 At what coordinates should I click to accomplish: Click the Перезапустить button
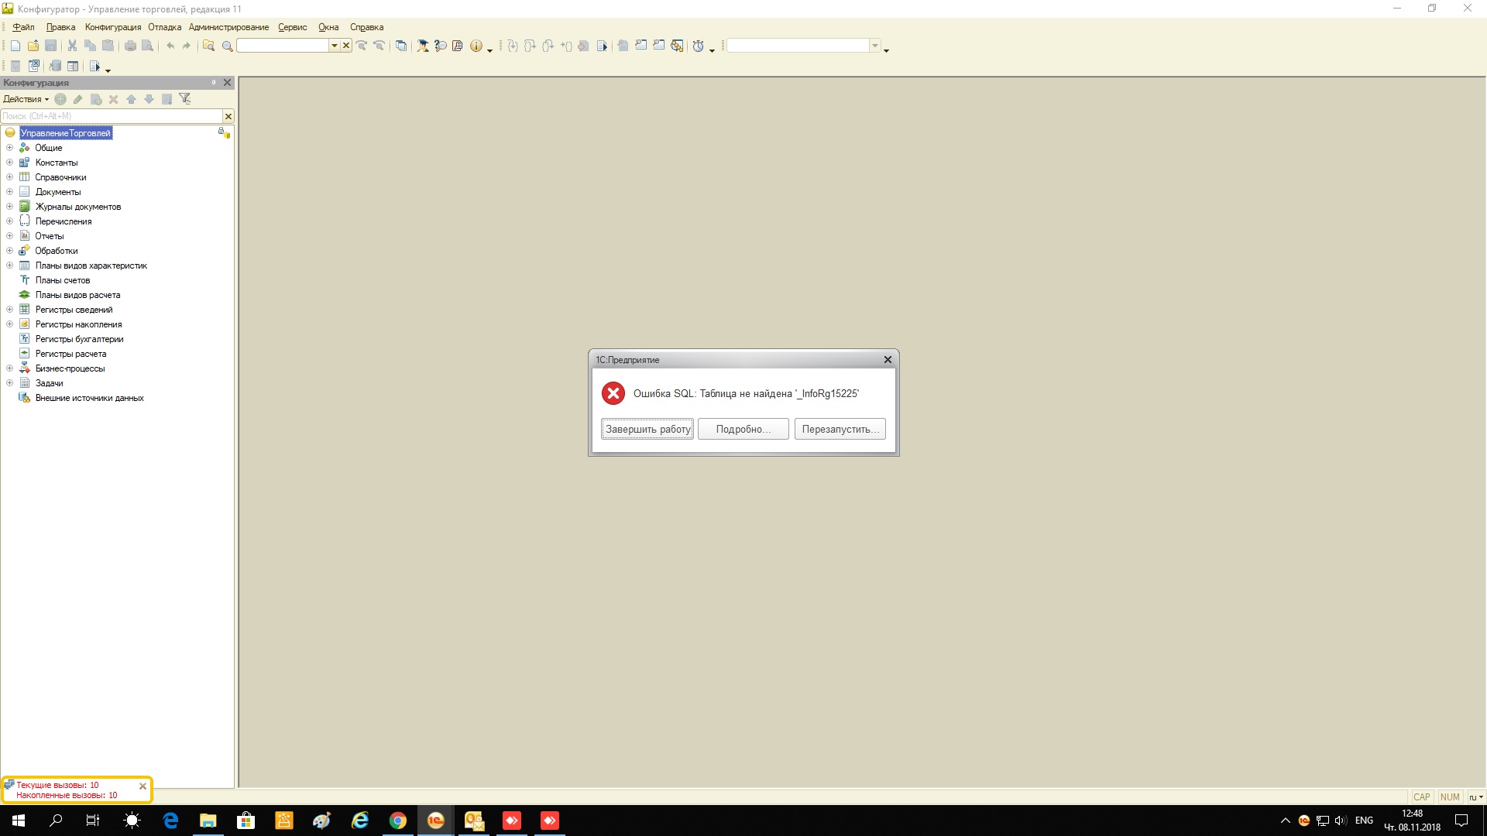(x=840, y=430)
